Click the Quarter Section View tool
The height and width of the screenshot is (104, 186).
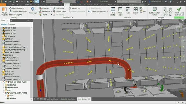click(97, 12)
